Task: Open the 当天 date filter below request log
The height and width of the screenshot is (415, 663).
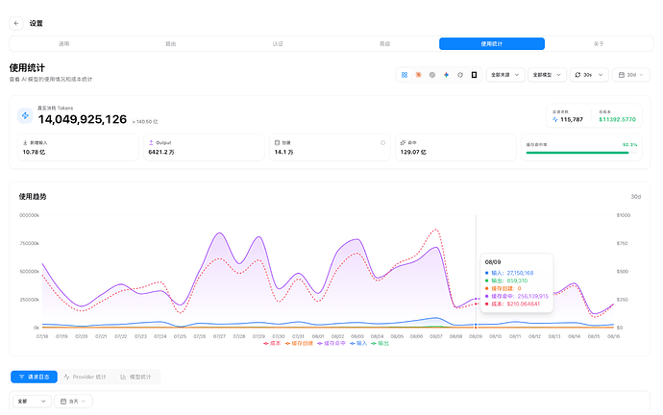Action: pos(73,401)
